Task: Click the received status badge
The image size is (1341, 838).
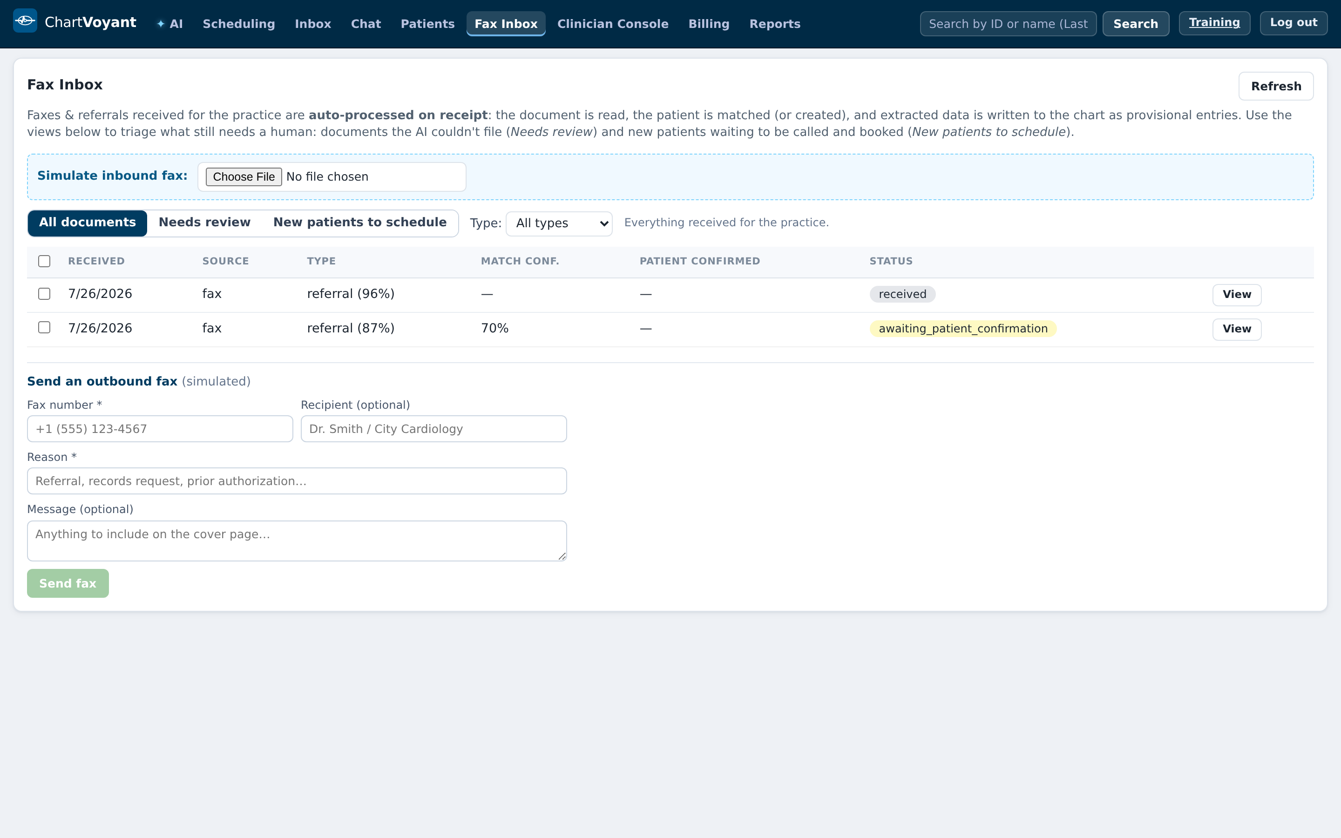Action: click(902, 294)
